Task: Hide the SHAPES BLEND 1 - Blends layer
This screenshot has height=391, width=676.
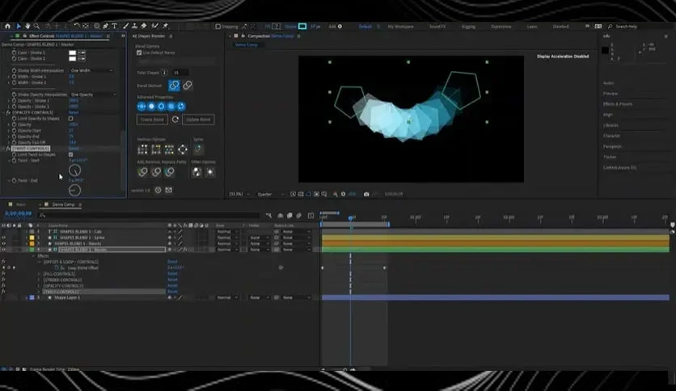Action: [x=3, y=244]
